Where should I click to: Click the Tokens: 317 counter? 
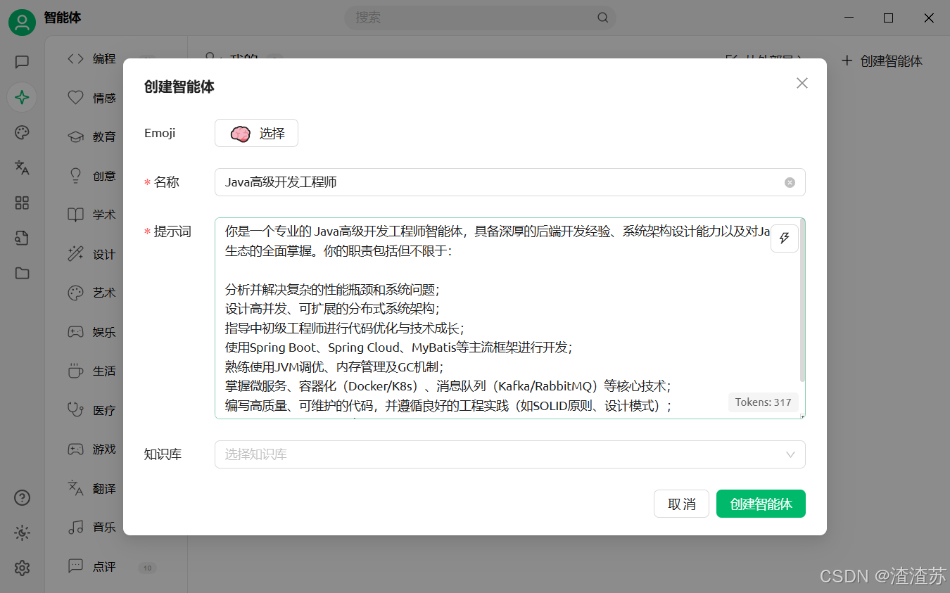763,402
